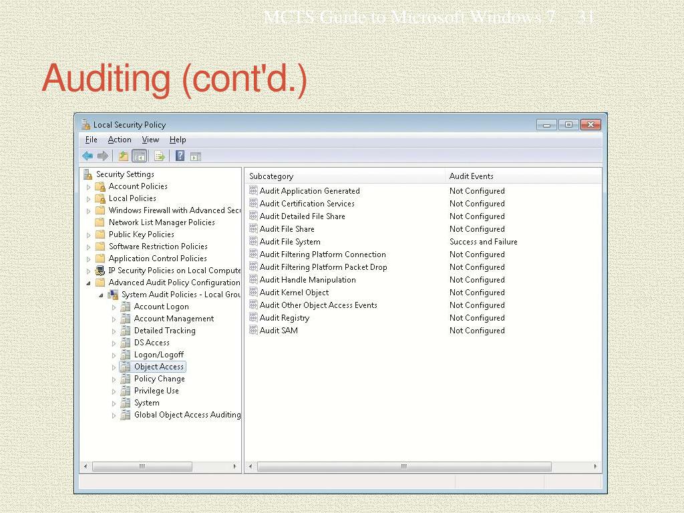Open the Action menu
This screenshot has height=513, width=684.
[120, 140]
